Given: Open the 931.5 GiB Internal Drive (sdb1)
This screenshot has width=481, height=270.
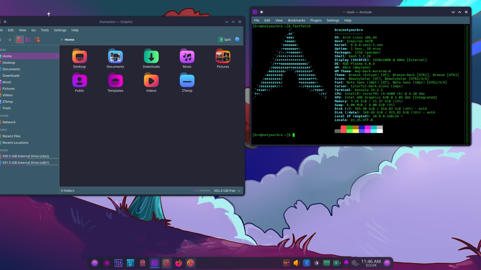Looking at the screenshot, I should [x=29, y=163].
